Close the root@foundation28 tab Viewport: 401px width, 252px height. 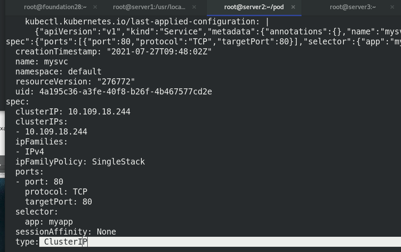[x=95, y=7]
